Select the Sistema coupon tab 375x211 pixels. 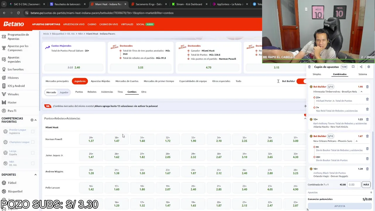[362, 74]
